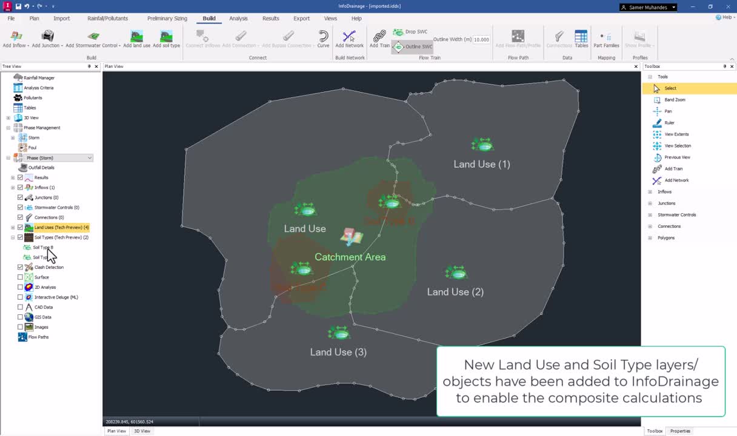
Task: Switch to the Export ribbon tab
Action: tap(301, 18)
